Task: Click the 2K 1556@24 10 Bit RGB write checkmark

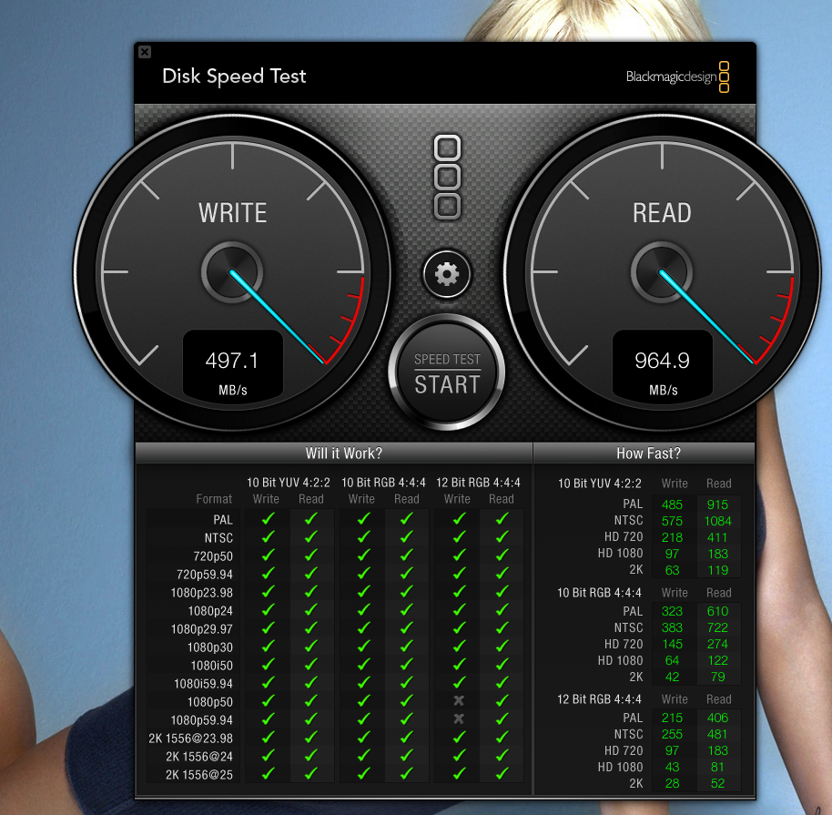Action: 363,756
